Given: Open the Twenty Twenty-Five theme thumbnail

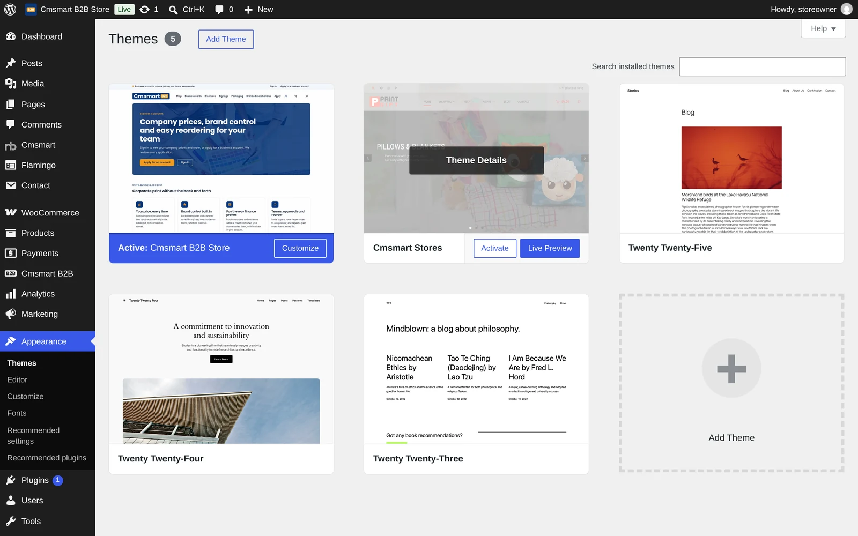Looking at the screenshot, I should click(731, 158).
